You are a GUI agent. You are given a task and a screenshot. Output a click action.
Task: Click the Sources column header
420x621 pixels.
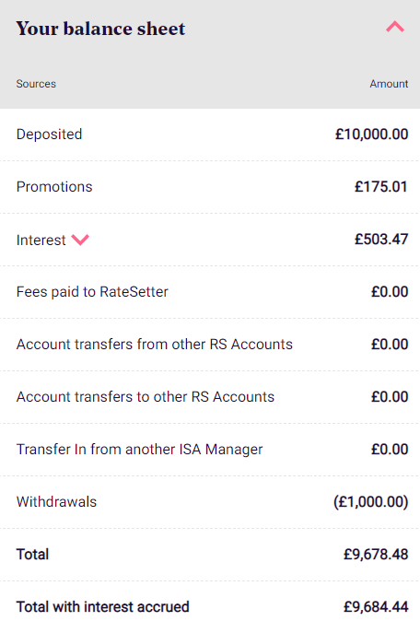point(36,84)
